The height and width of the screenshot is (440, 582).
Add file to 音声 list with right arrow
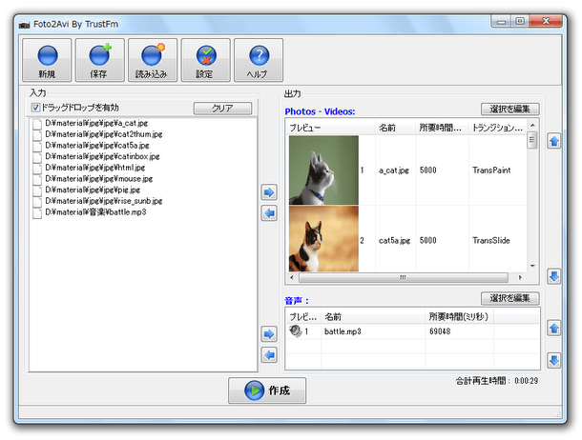point(269,334)
